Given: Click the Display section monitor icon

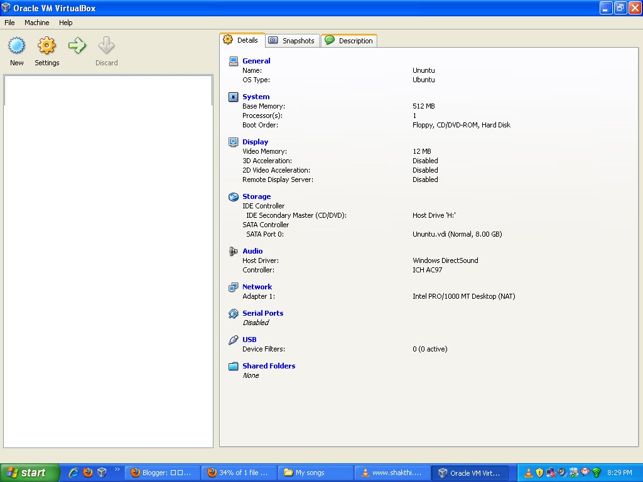Looking at the screenshot, I should click(x=234, y=142).
